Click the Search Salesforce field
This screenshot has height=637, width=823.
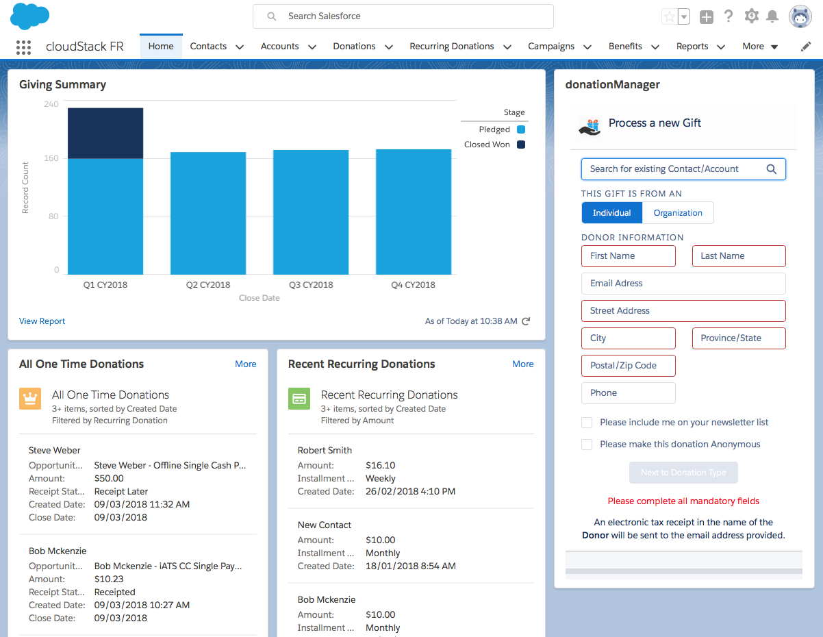(x=403, y=16)
